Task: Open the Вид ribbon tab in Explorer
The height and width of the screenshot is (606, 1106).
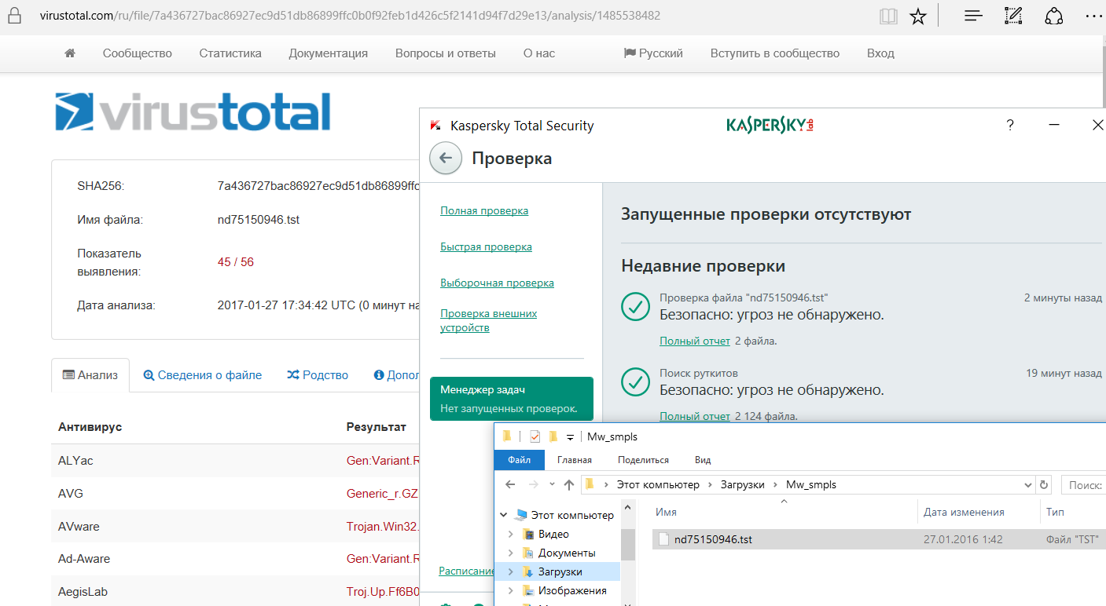Action: click(x=703, y=460)
